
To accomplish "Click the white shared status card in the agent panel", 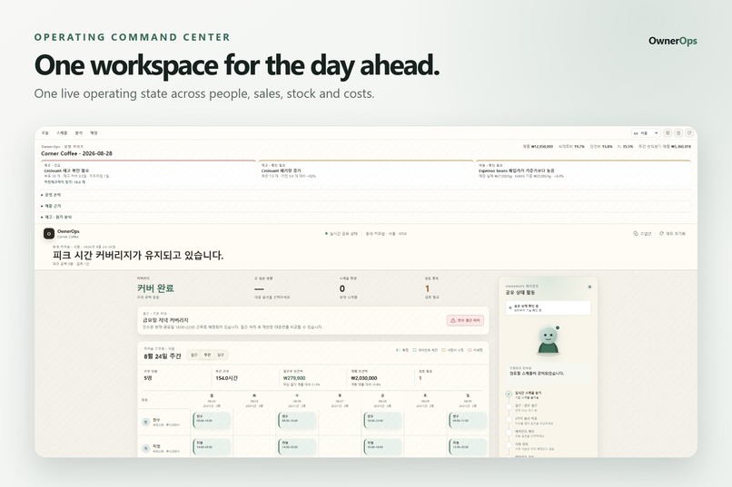I will (x=548, y=307).
